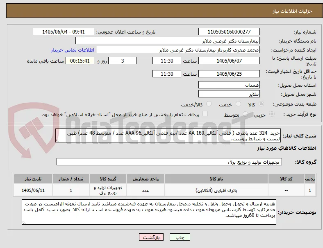The height and width of the screenshot is (248, 323).
Task: Click the ردیف column header
Action: point(309,179)
